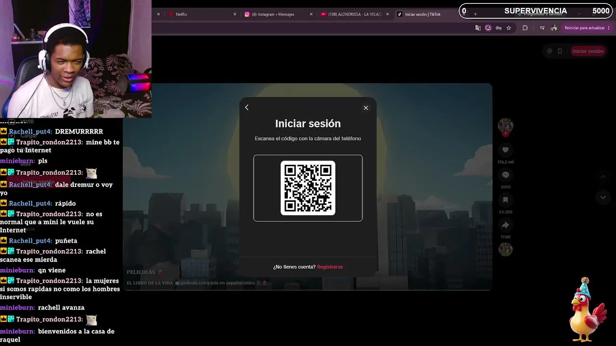Viewport: 616px width, 346px height.
Task: Follow the creator with the red plus button
Action: (505, 133)
